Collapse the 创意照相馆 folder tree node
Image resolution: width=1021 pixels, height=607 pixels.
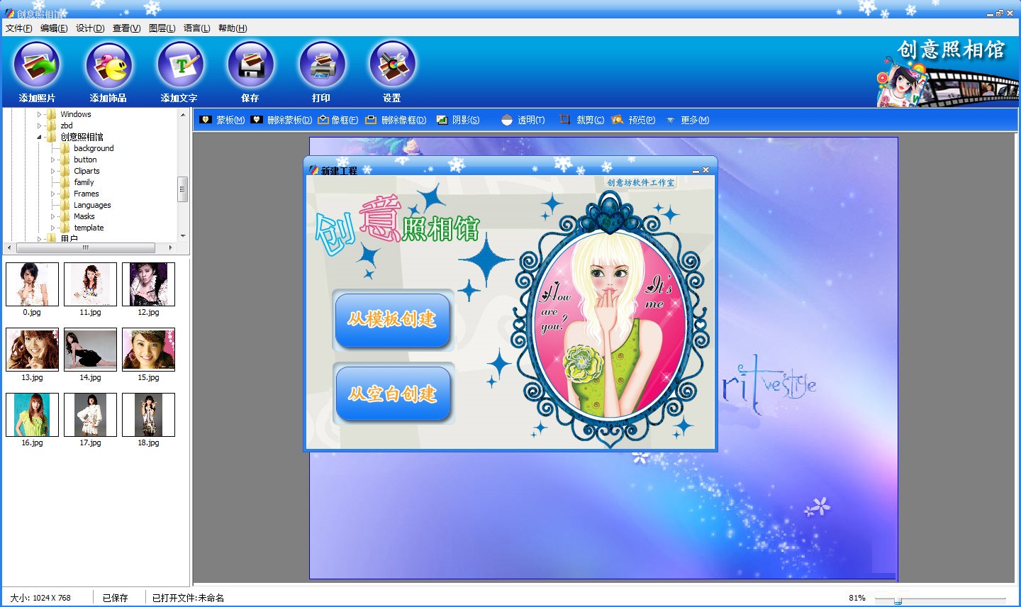(39, 137)
